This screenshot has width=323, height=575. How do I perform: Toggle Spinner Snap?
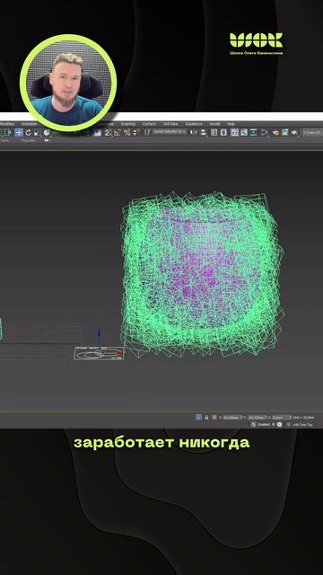coord(135,133)
